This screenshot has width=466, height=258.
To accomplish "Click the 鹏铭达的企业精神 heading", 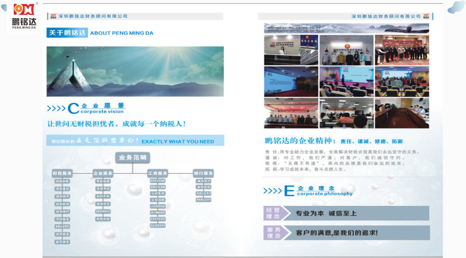I will 300,141.
